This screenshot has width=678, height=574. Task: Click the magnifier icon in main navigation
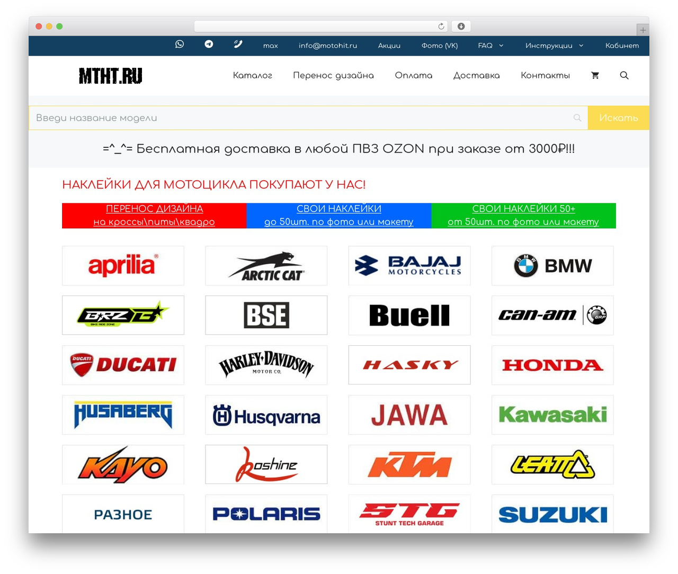tap(624, 75)
